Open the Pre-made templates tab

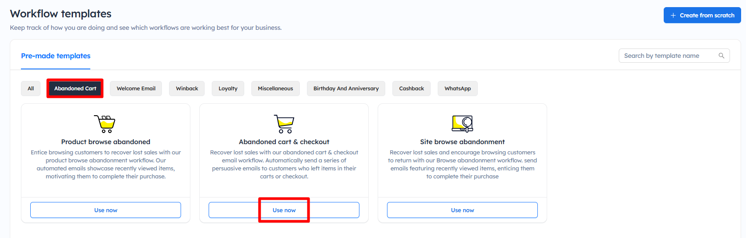pyautogui.click(x=56, y=56)
